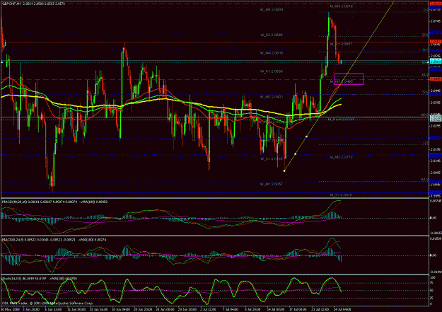Select the W_M1 2.0057 pivot label
Screen dimensions: 442x312
coord(272,184)
